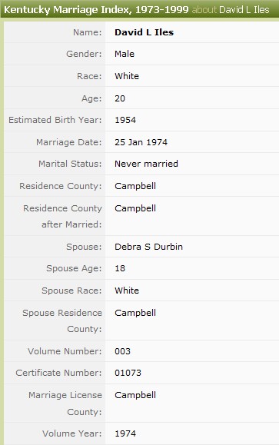Image resolution: width=279 pixels, height=445 pixels.
Task: Click the Marriage License County value Campbell
Action: click(x=135, y=395)
